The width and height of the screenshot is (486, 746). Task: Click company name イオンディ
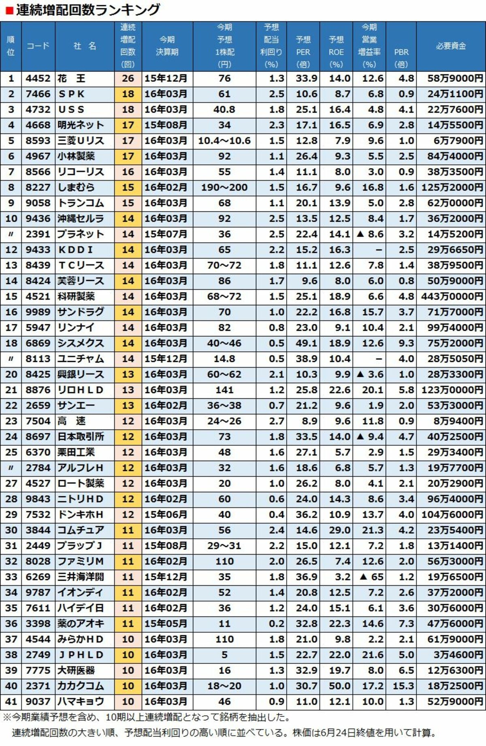80,593
